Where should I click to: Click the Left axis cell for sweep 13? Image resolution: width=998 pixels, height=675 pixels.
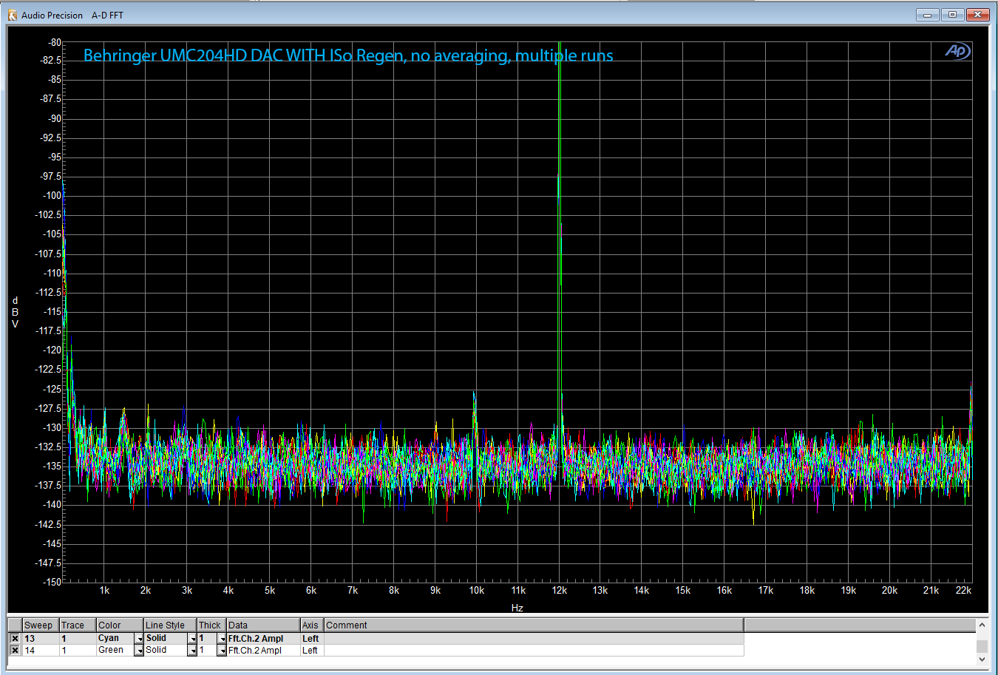(312, 639)
